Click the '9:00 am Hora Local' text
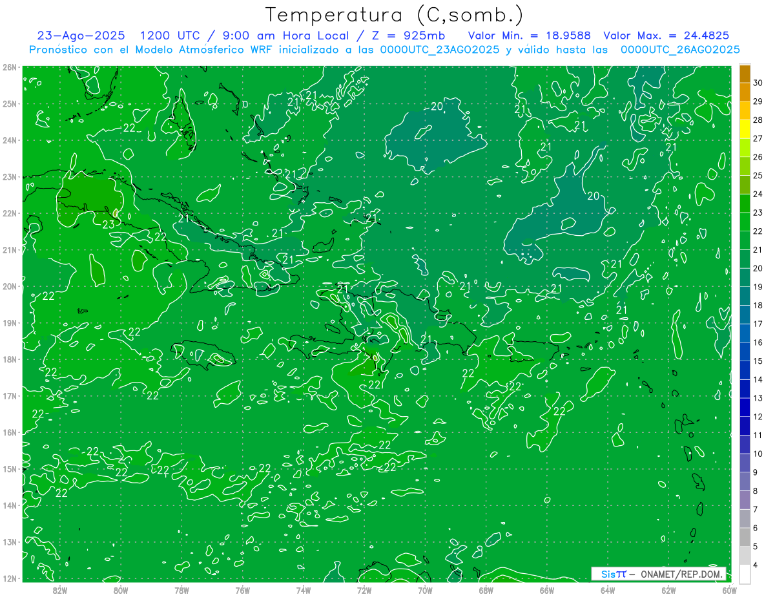Viewport: 775px width, 599px height. (x=285, y=36)
